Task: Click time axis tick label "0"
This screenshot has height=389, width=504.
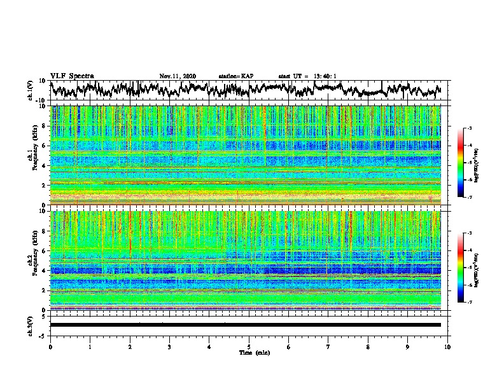Action: click(50, 347)
